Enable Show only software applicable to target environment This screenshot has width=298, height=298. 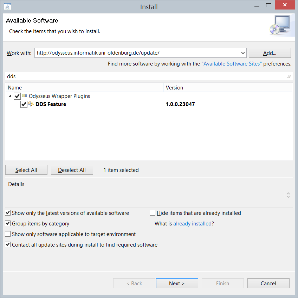[8, 234]
